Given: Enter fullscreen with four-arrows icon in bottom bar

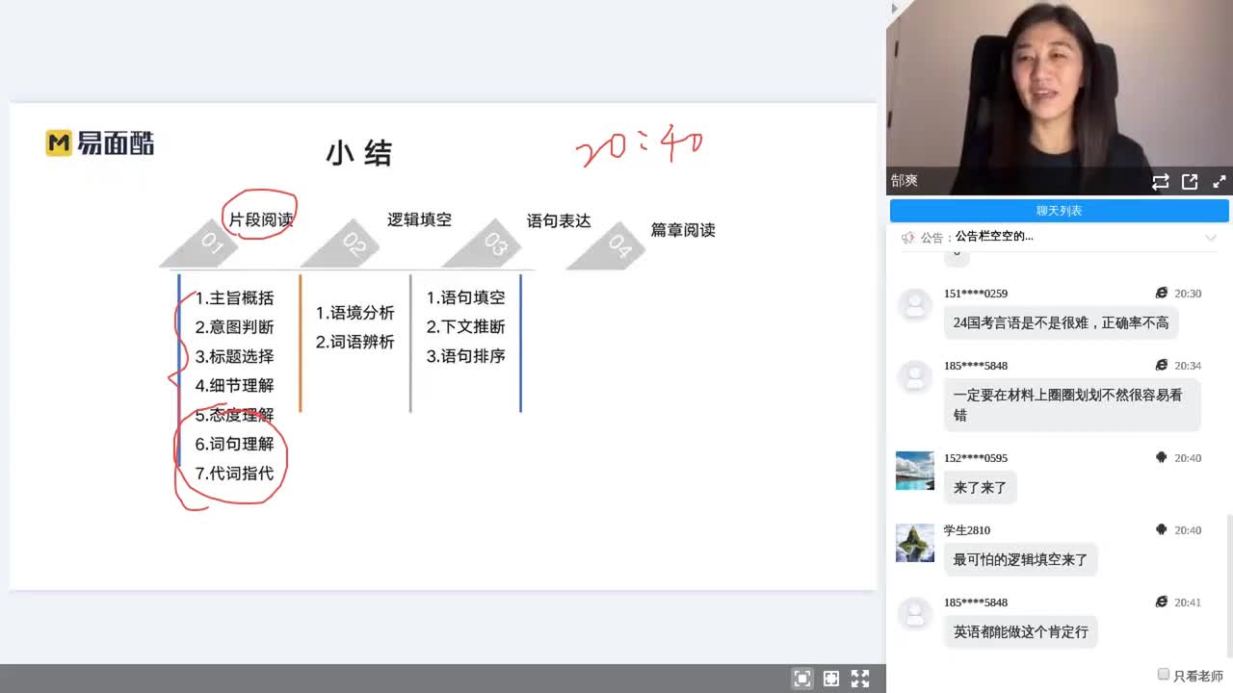Looking at the screenshot, I should 860,679.
